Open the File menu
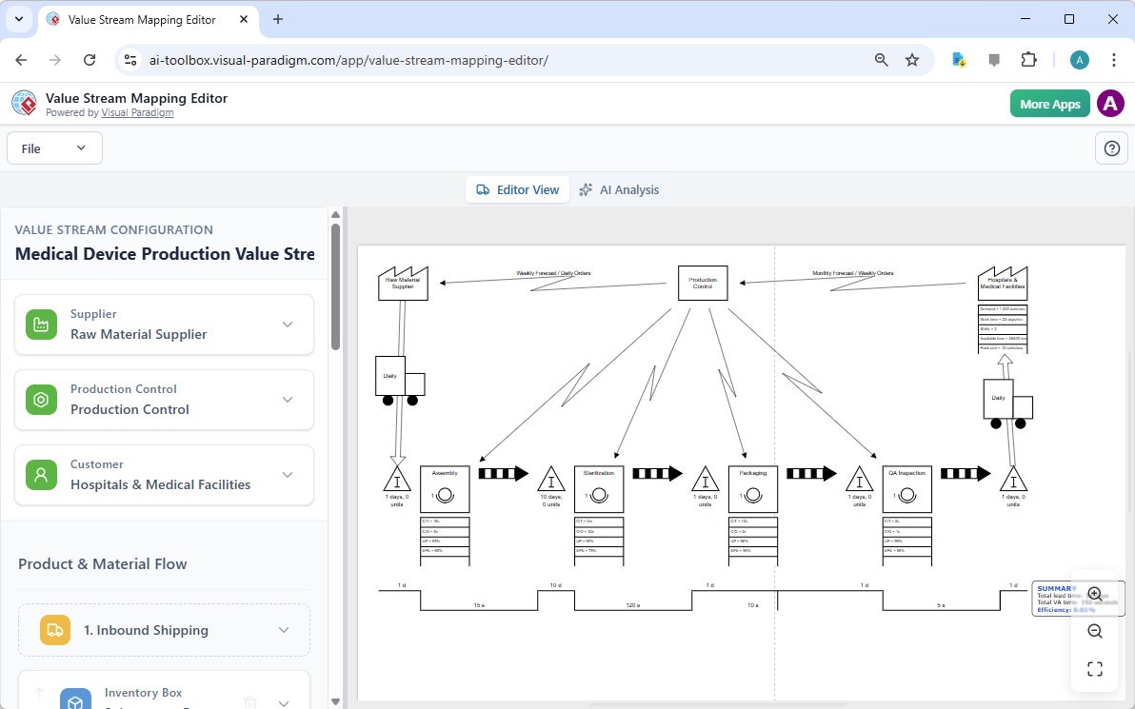The height and width of the screenshot is (709, 1135). [x=54, y=148]
